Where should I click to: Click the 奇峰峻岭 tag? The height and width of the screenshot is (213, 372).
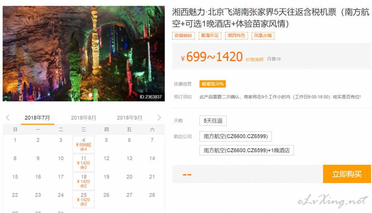[183, 35]
